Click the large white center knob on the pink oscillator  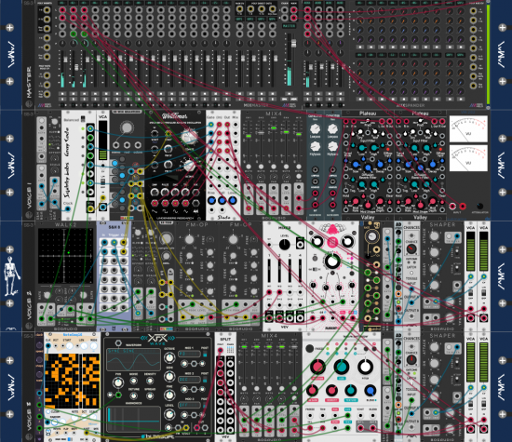332,261
